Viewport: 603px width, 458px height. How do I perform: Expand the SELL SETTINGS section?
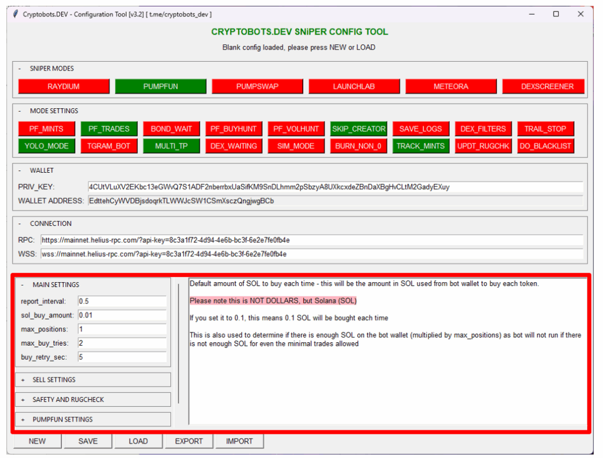(92, 380)
